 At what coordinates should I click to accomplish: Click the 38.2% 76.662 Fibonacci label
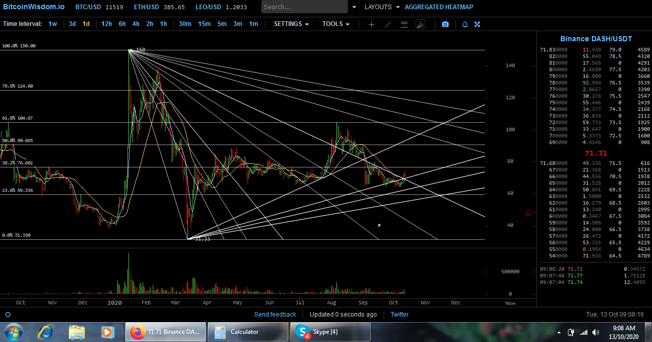pos(17,163)
